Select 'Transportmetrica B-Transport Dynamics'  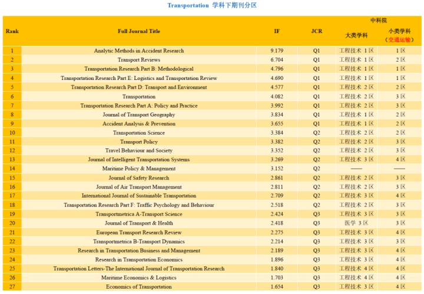click(139, 242)
